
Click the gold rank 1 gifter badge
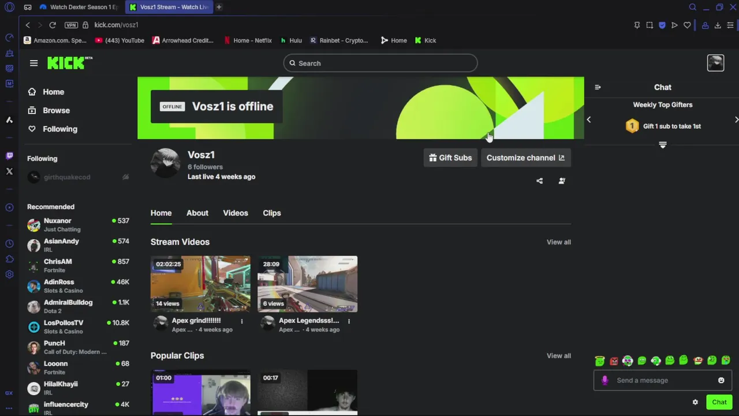(x=632, y=126)
